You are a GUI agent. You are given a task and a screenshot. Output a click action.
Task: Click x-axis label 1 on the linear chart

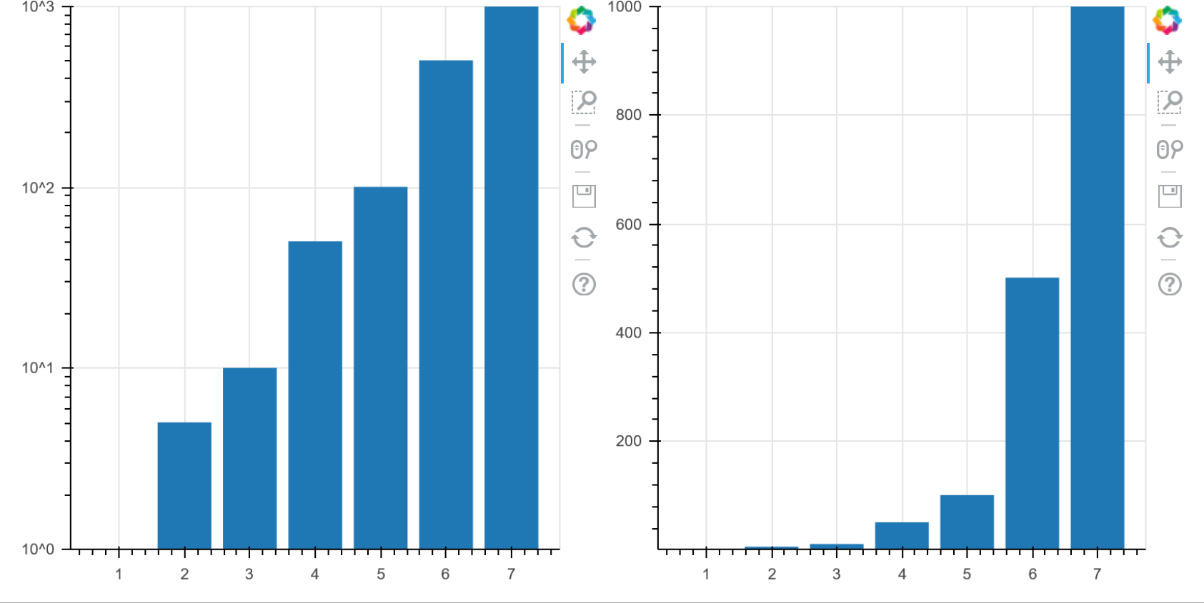(x=706, y=574)
